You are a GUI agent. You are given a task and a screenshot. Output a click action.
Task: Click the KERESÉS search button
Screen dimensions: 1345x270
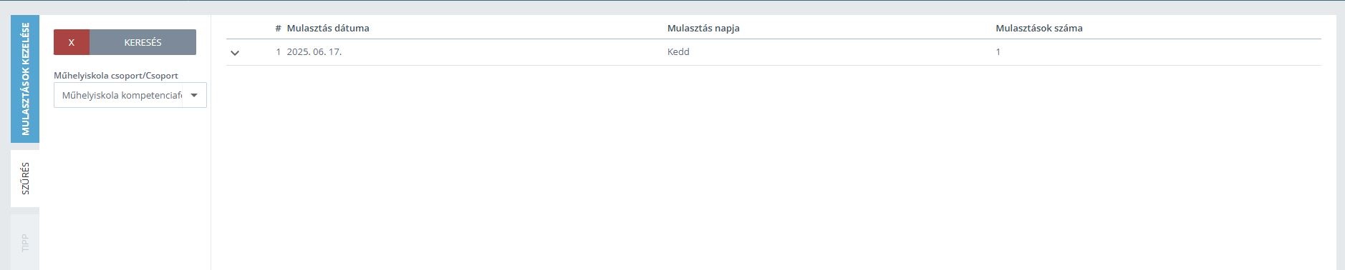point(143,42)
